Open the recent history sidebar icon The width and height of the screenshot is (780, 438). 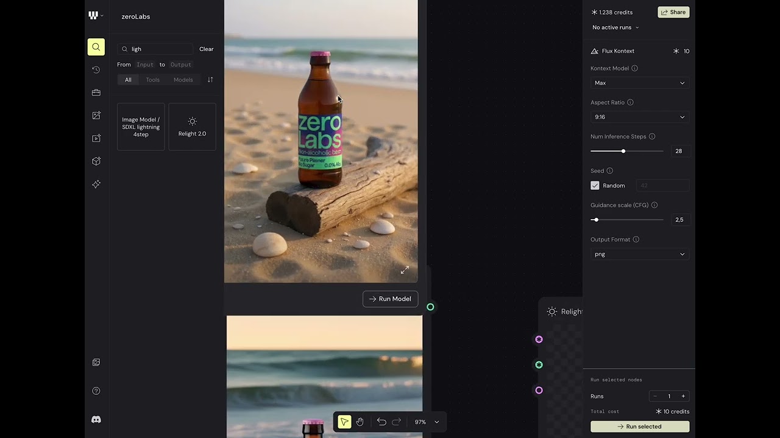pyautogui.click(x=96, y=70)
